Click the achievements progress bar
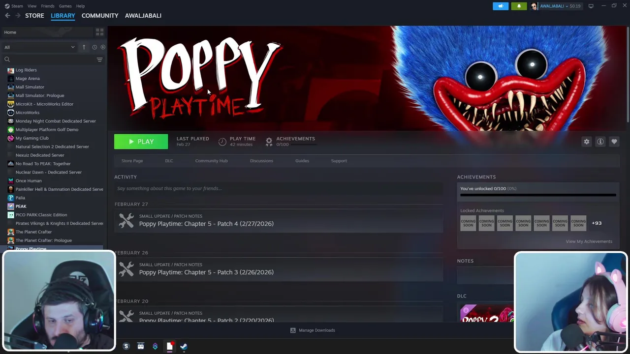The height and width of the screenshot is (354, 630). 538,195
